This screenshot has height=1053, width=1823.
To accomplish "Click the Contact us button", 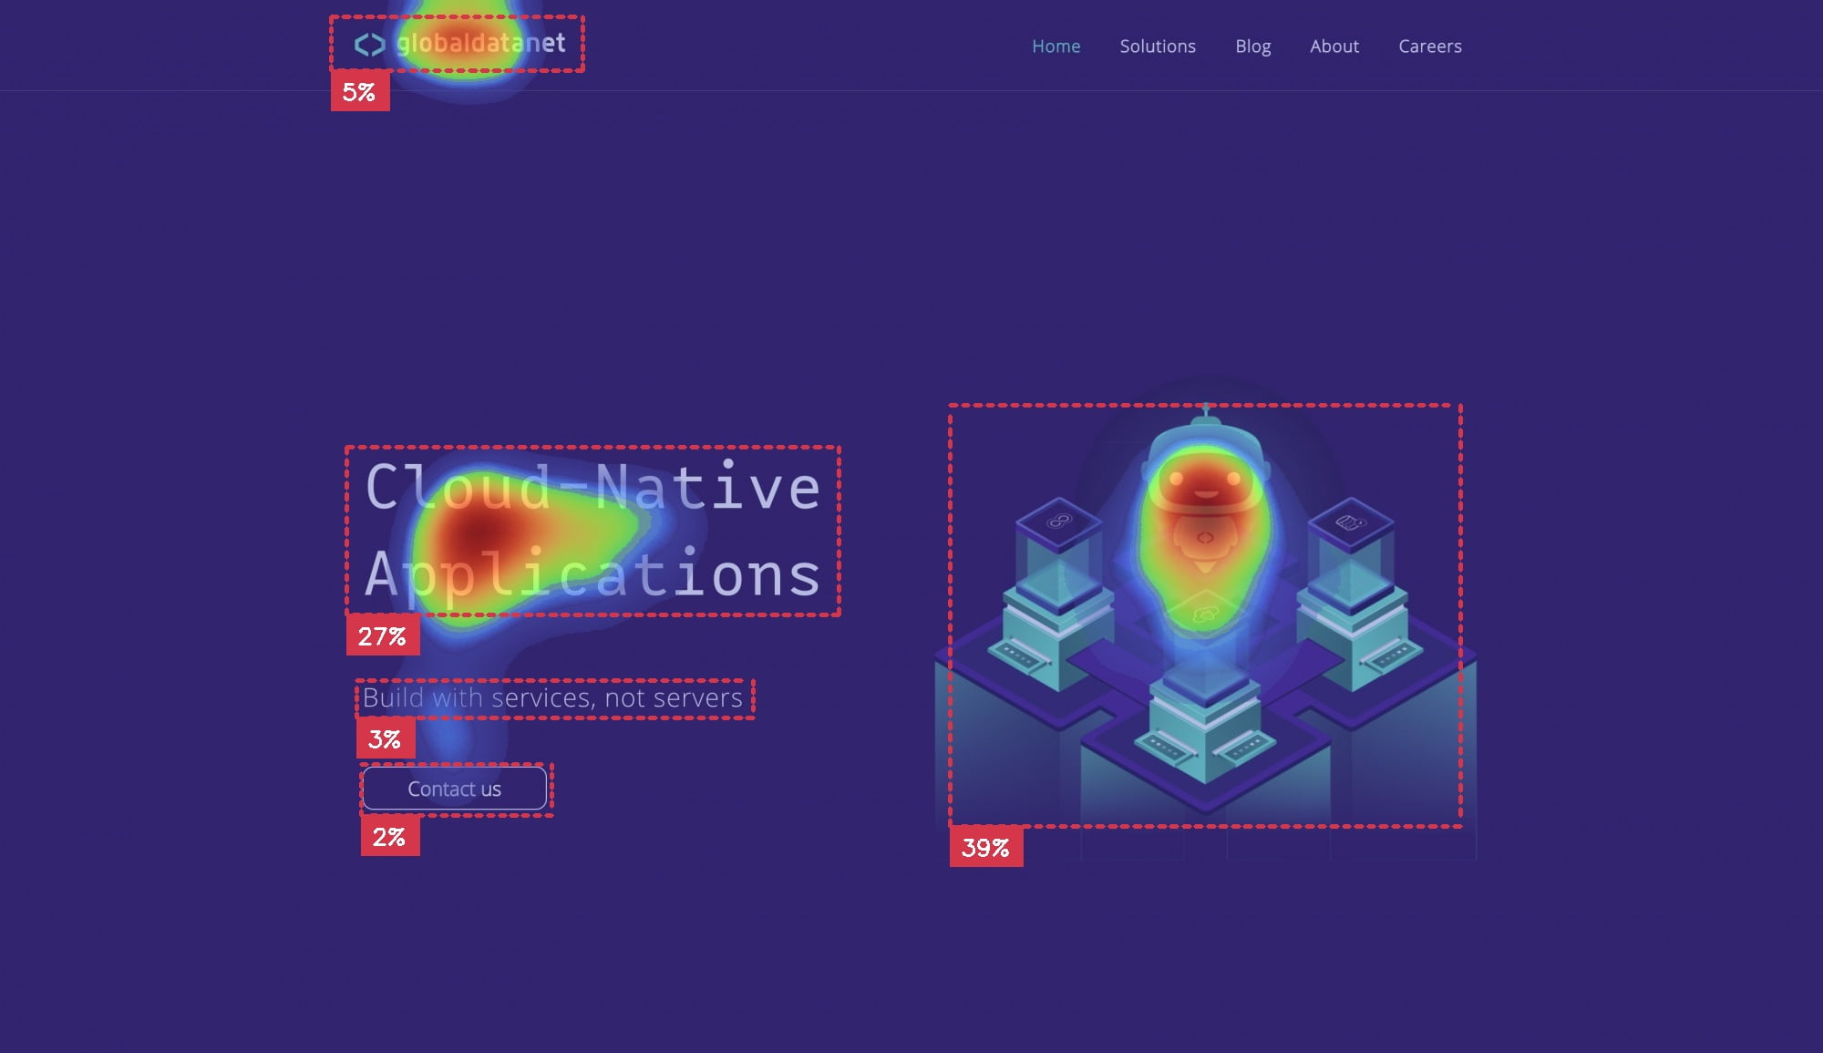I will 455,789.
